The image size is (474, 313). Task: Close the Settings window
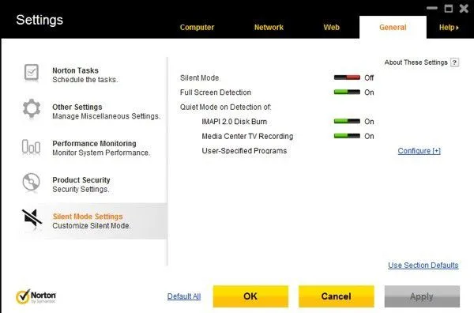click(x=464, y=9)
